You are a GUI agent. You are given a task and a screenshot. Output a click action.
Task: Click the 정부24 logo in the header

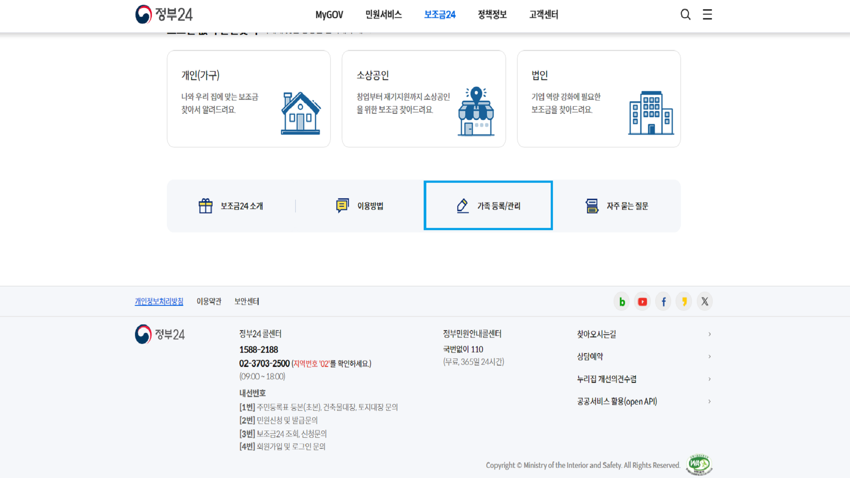pyautogui.click(x=164, y=14)
